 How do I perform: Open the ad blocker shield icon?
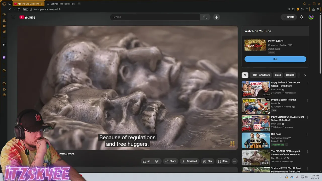click(298, 9)
